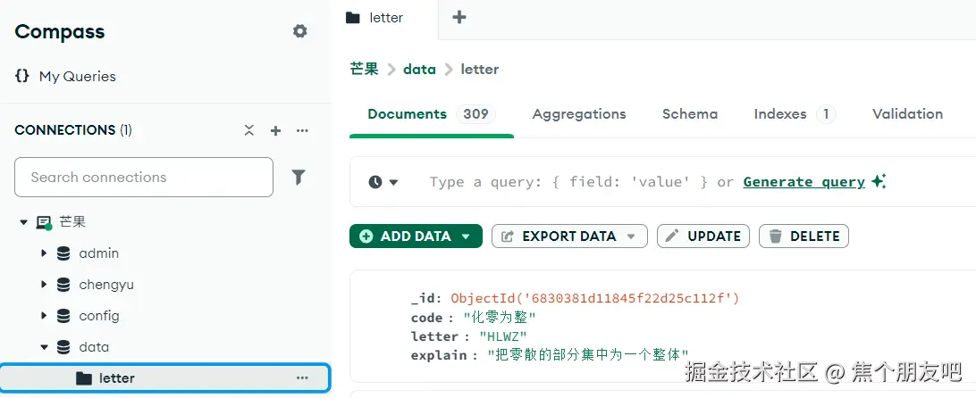Select the data database name
The width and height of the screenshot is (976, 398).
pyautogui.click(x=94, y=347)
